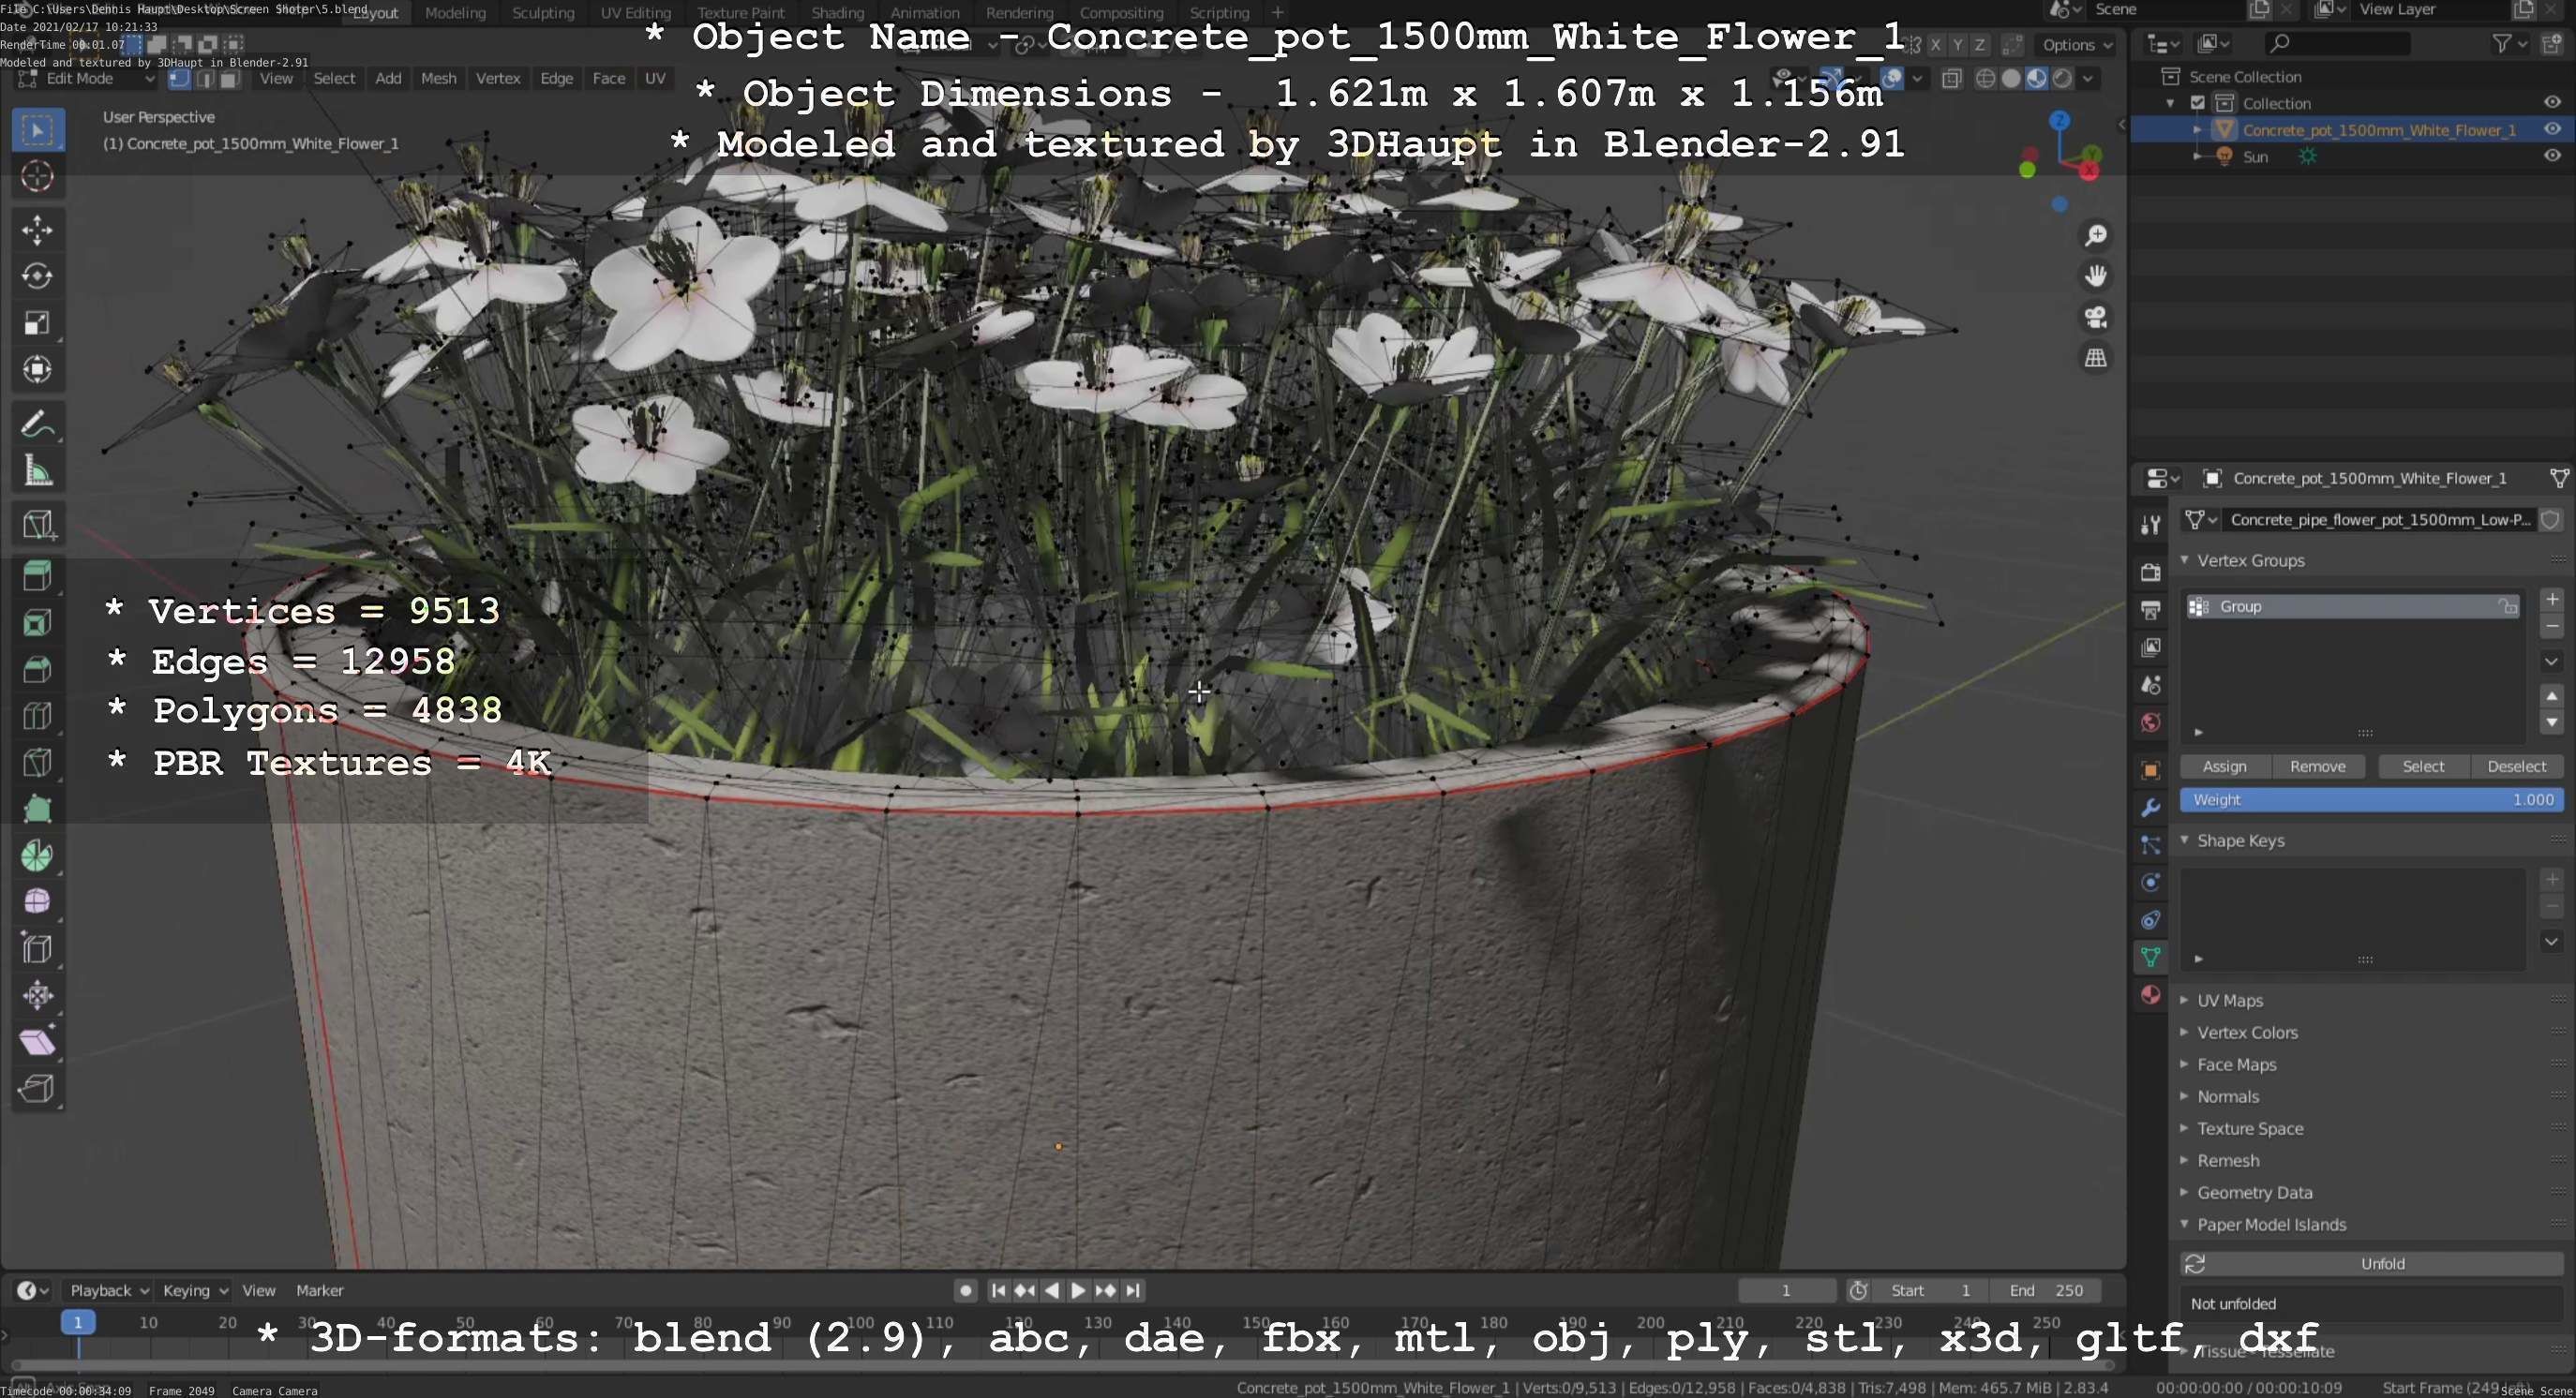Viewport: 2576px width, 1398px height.
Task: Click the End frame 250 field
Action: click(x=2045, y=1290)
